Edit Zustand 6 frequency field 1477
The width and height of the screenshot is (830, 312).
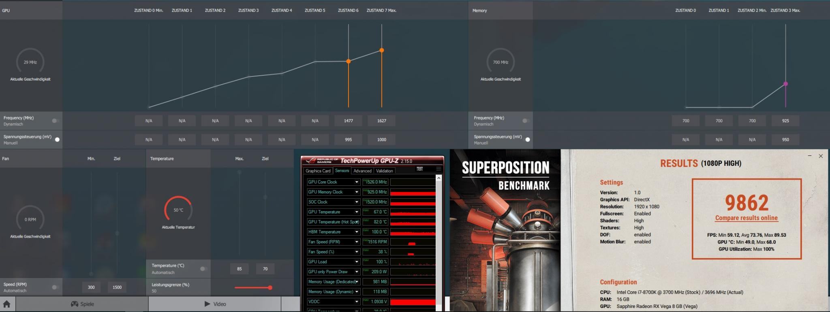[348, 121]
